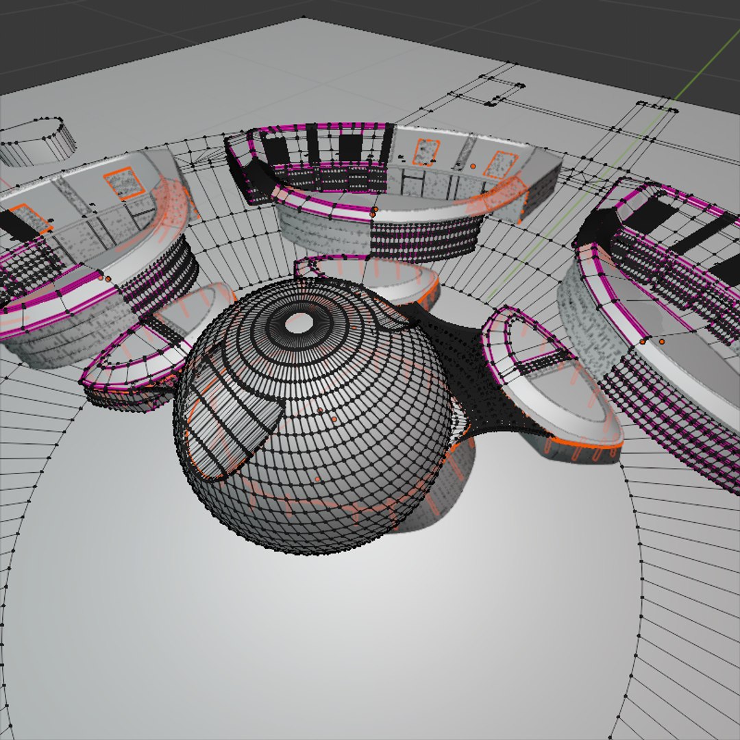Image resolution: width=740 pixels, height=740 pixels.
Task: Click the orange-outlined square panel on left ring
Action: point(124,183)
